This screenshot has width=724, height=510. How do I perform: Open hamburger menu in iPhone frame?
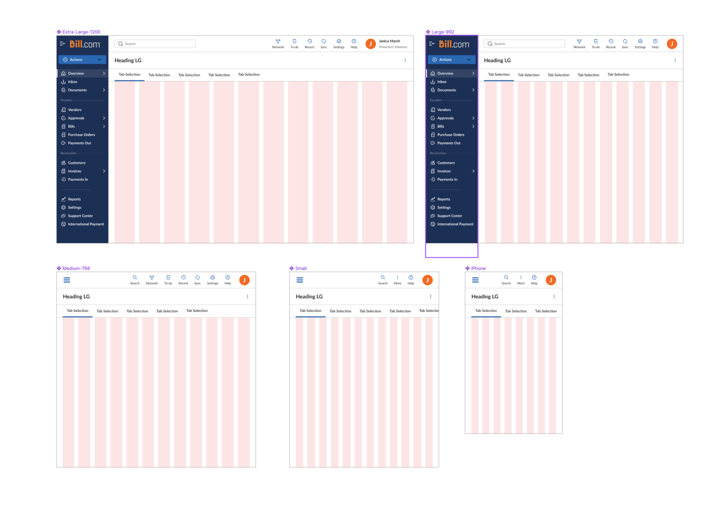tap(475, 280)
